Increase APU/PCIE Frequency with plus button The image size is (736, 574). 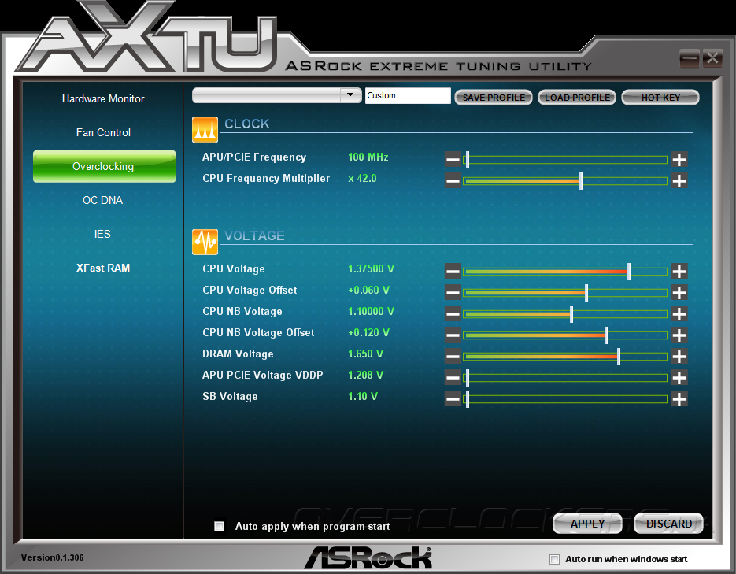coord(679,160)
